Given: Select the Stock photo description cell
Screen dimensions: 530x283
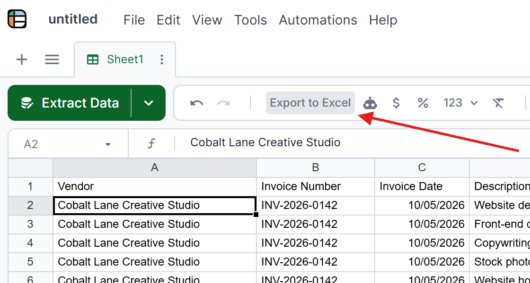Looking at the screenshot, I should click(x=500, y=262).
